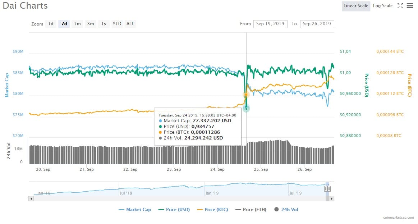
Task: Toggle Price (BTC) series in legend
Action: tap(212, 210)
